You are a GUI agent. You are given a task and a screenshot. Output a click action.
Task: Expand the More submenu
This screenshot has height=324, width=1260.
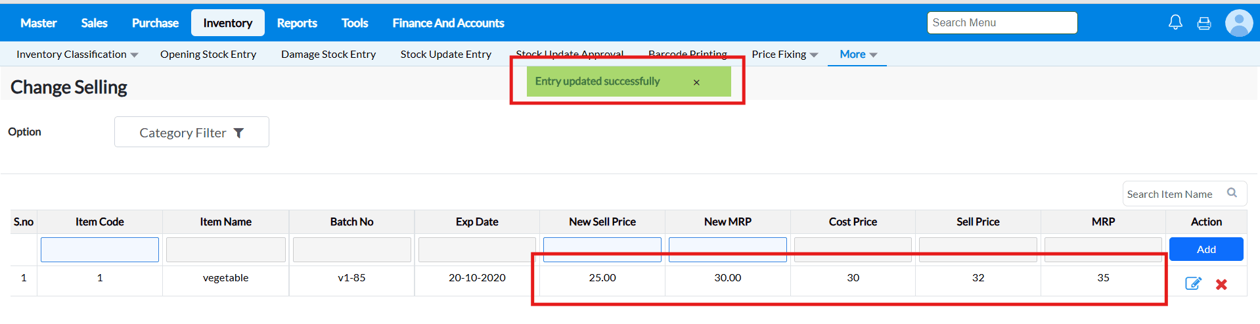click(857, 55)
